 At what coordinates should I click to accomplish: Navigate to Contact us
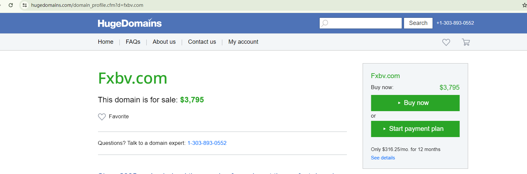click(x=202, y=42)
